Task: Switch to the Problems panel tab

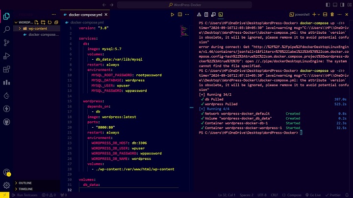Action: 199,15
